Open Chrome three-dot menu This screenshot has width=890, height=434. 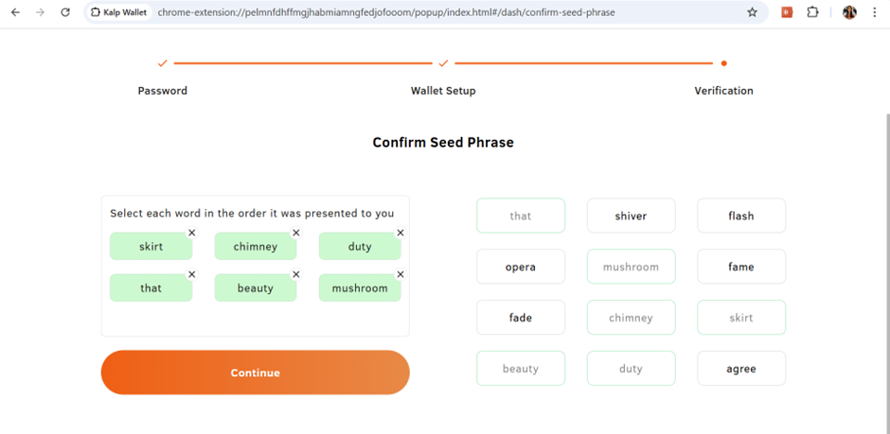(875, 12)
